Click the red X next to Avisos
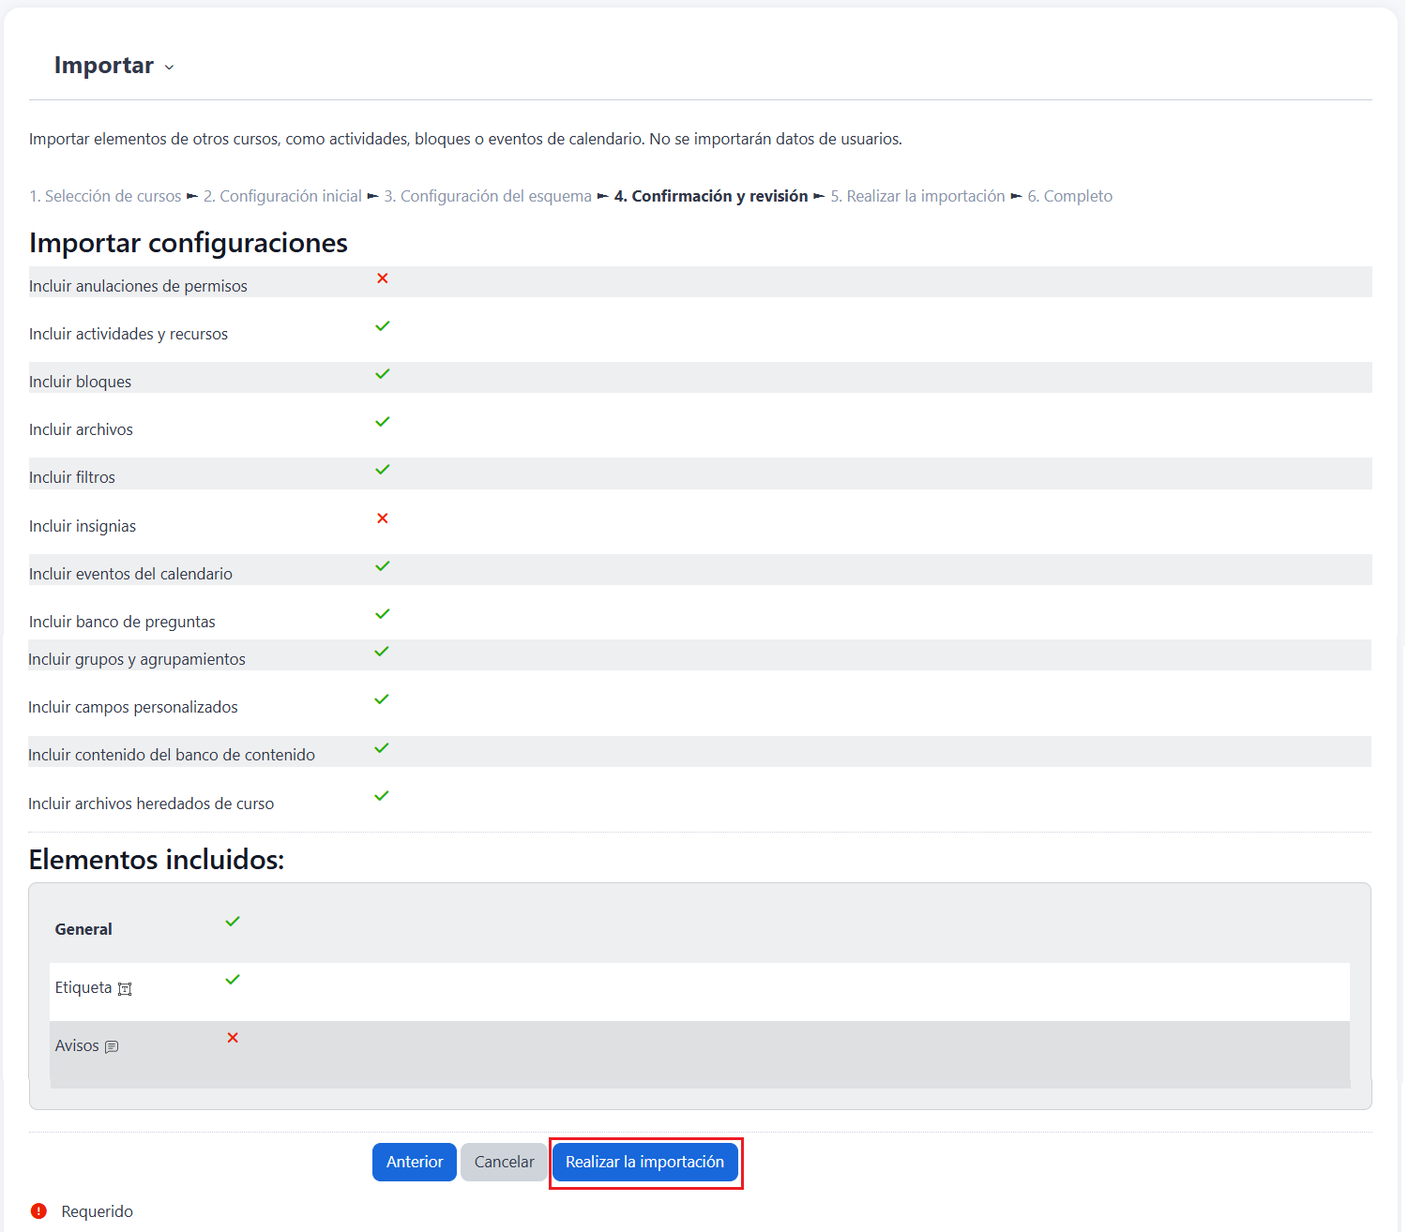 233,1038
